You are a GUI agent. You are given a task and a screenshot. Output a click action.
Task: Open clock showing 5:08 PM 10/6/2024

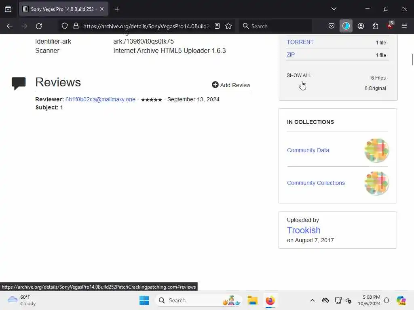tap(369, 300)
